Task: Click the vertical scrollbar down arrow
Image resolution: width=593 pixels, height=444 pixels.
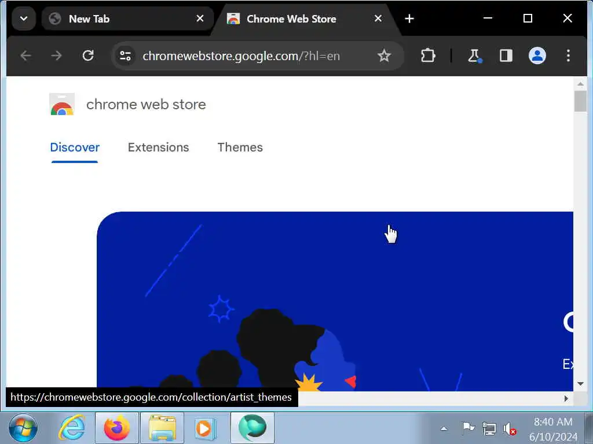Action: (580, 384)
